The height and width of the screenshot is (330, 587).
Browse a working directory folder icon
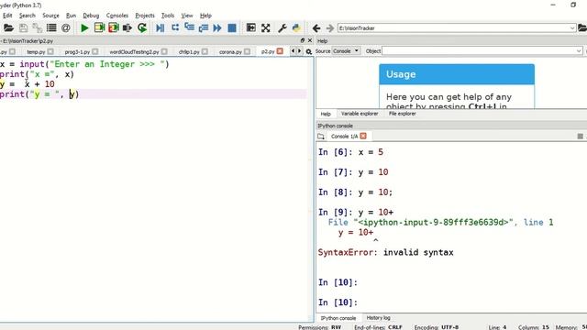582,28
